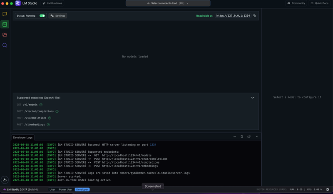Click the 'Reachable at:' label
Screen dimensions: 333x194
pyautogui.click(x=204, y=16)
